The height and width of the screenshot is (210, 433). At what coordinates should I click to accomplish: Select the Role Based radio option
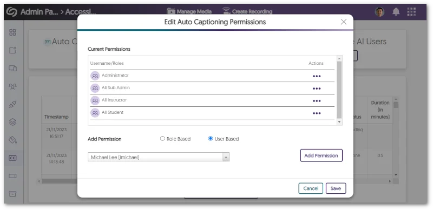click(x=162, y=139)
